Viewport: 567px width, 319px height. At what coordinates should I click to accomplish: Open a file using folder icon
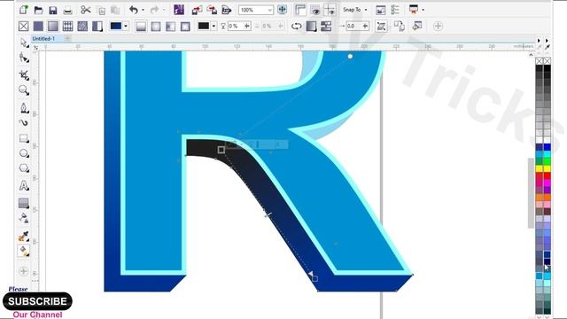(x=38, y=10)
